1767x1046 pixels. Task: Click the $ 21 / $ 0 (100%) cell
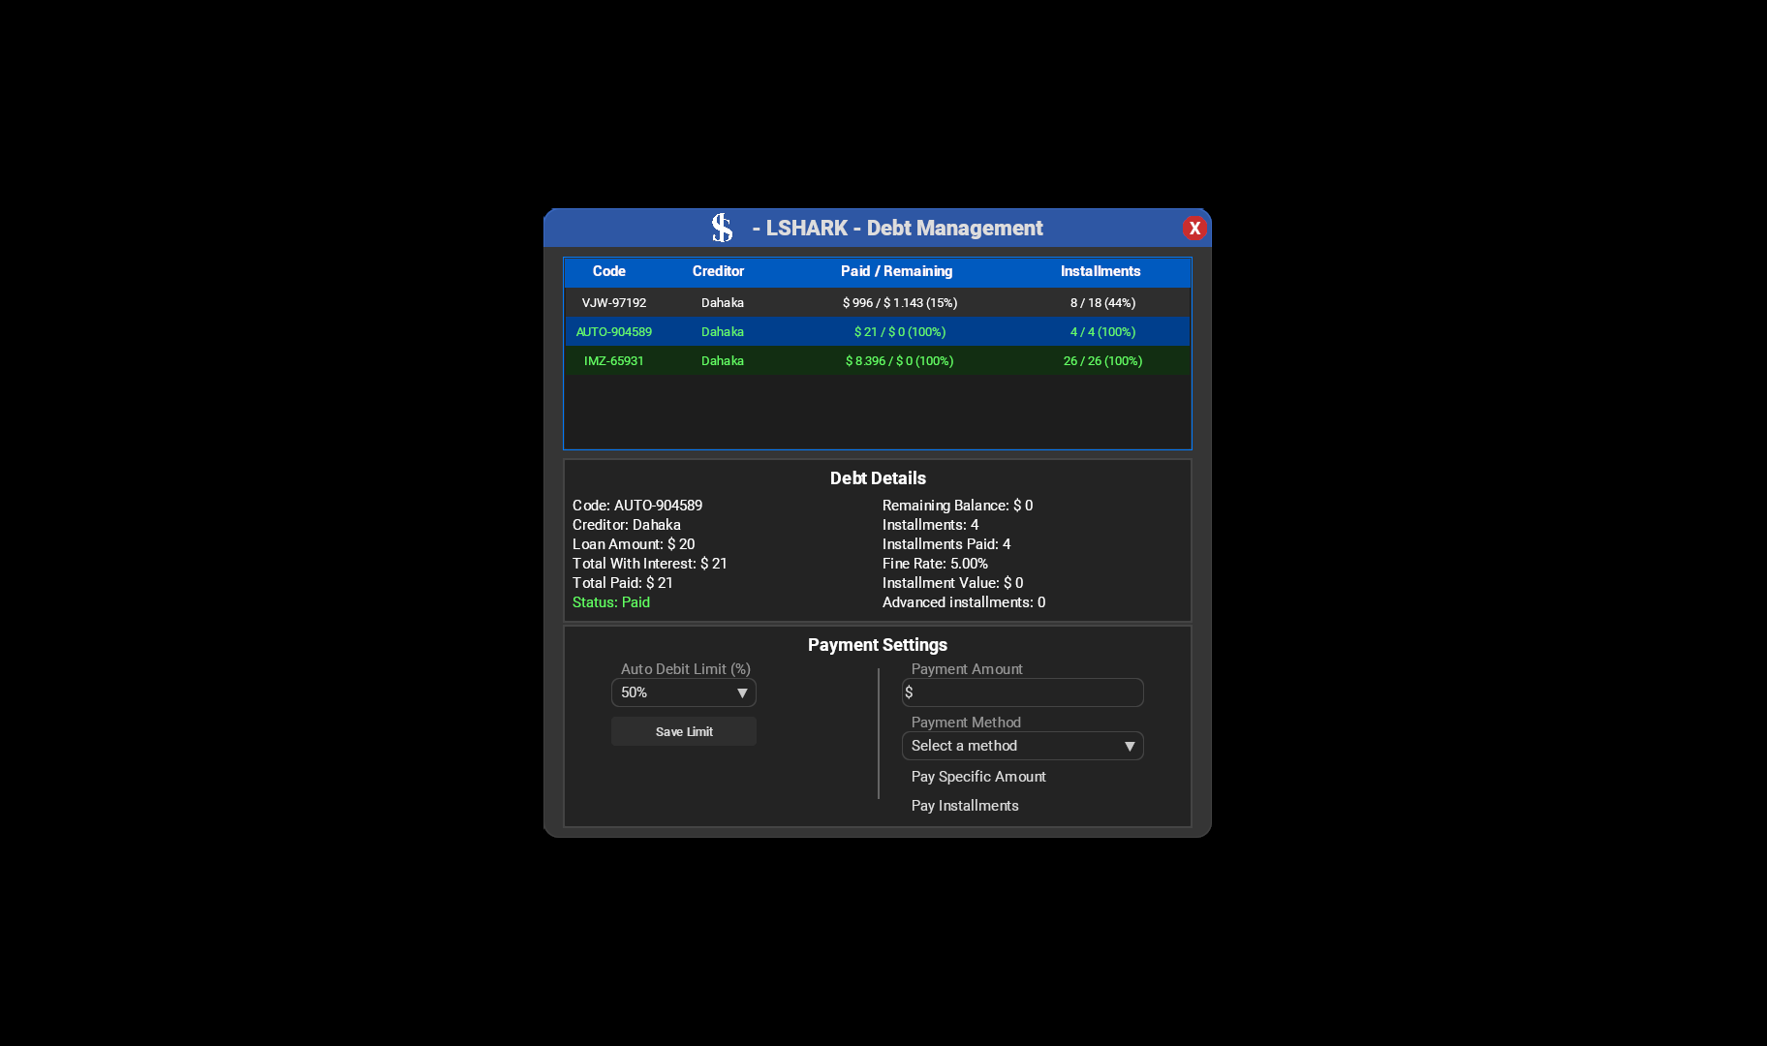[x=900, y=332]
